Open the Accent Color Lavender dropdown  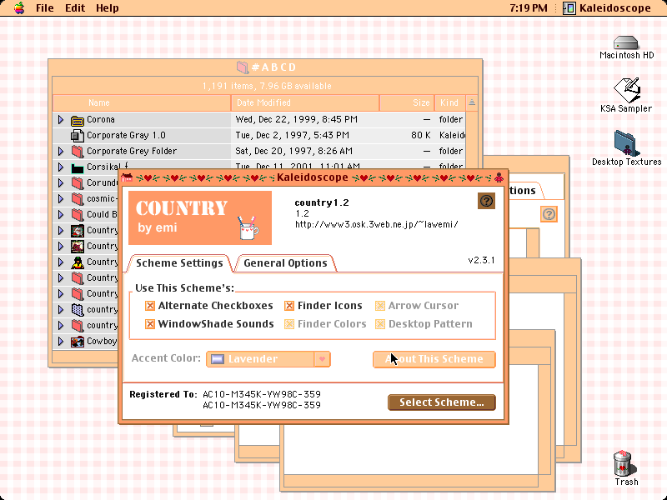click(268, 359)
